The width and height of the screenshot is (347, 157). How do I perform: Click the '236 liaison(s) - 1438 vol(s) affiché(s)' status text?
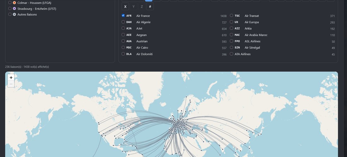[x=27, y=67]
